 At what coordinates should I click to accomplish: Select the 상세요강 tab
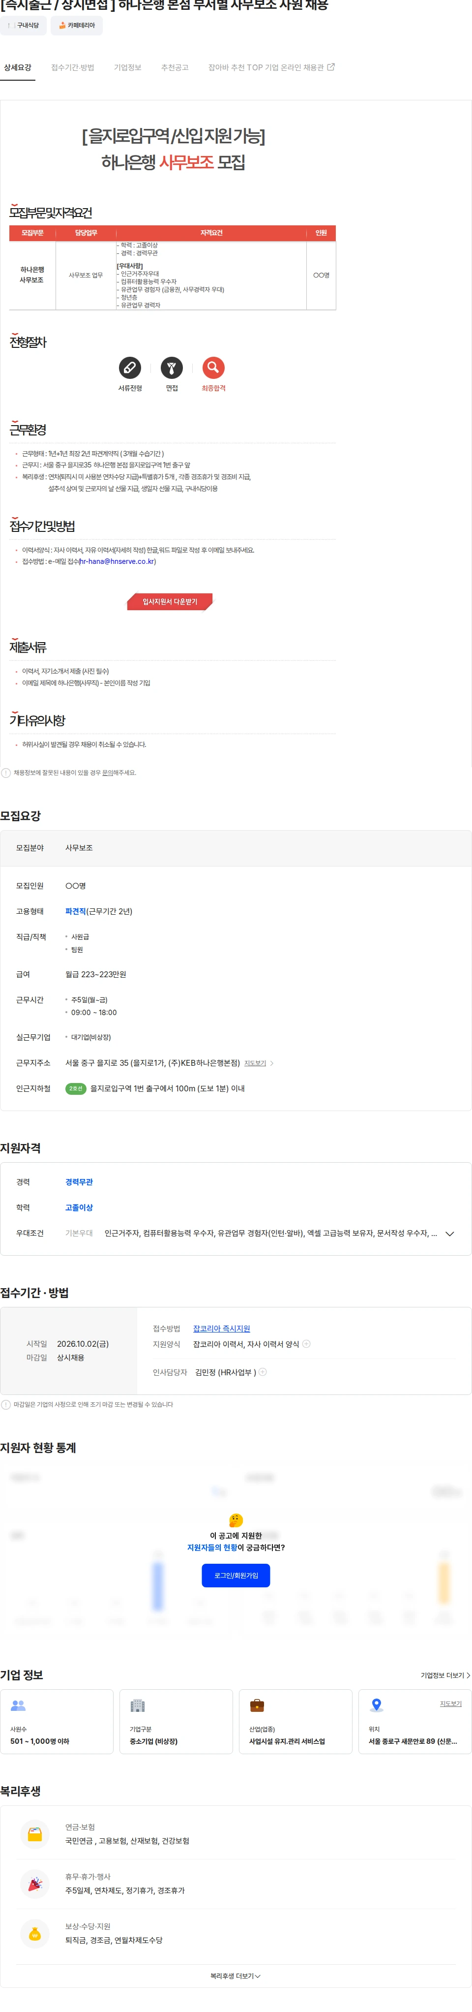click(x=18, y=68)
